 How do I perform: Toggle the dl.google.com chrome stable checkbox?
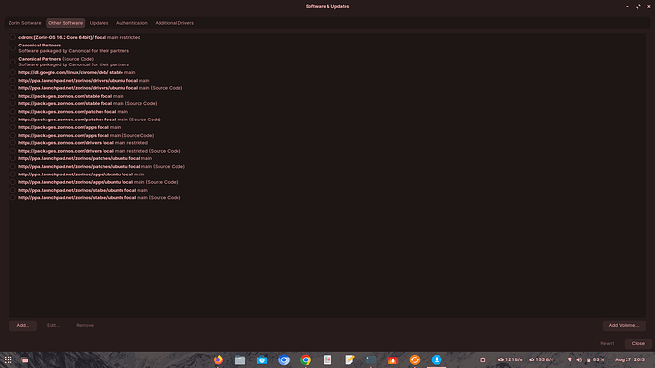point(13,72)
